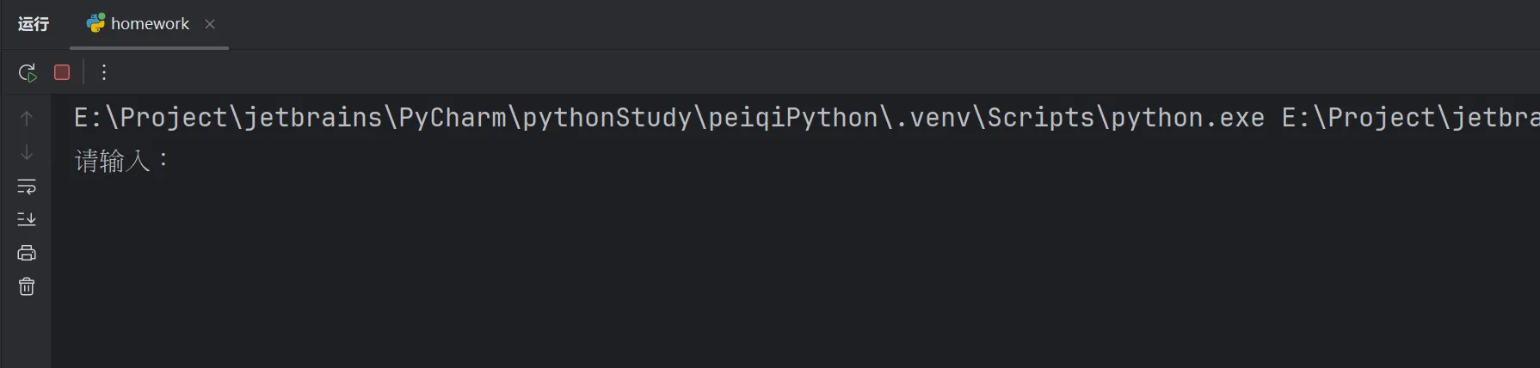
Task: Rerun the homework script
Action: tap(28, 72)
